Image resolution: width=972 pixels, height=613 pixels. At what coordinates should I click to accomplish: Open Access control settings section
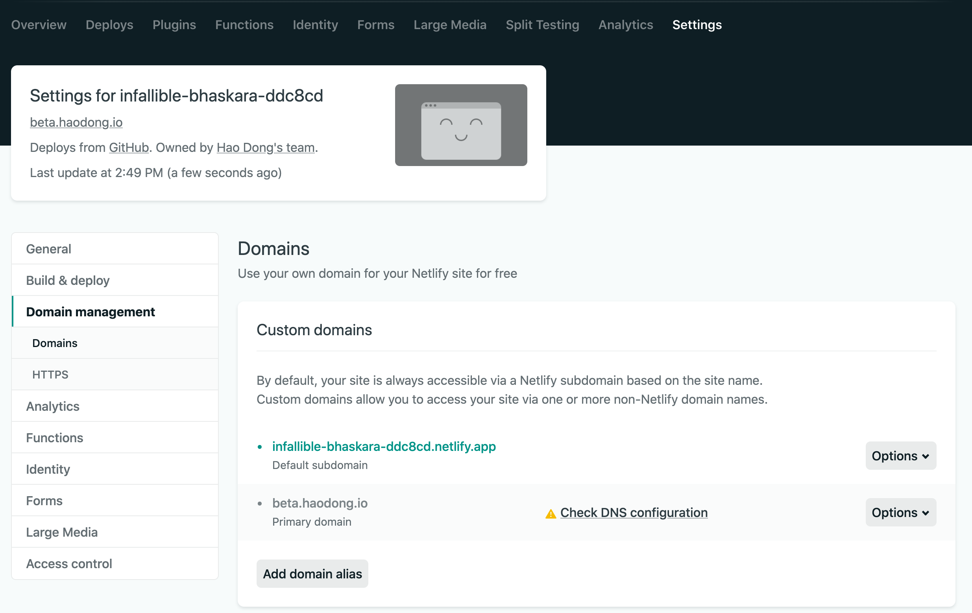69,564
